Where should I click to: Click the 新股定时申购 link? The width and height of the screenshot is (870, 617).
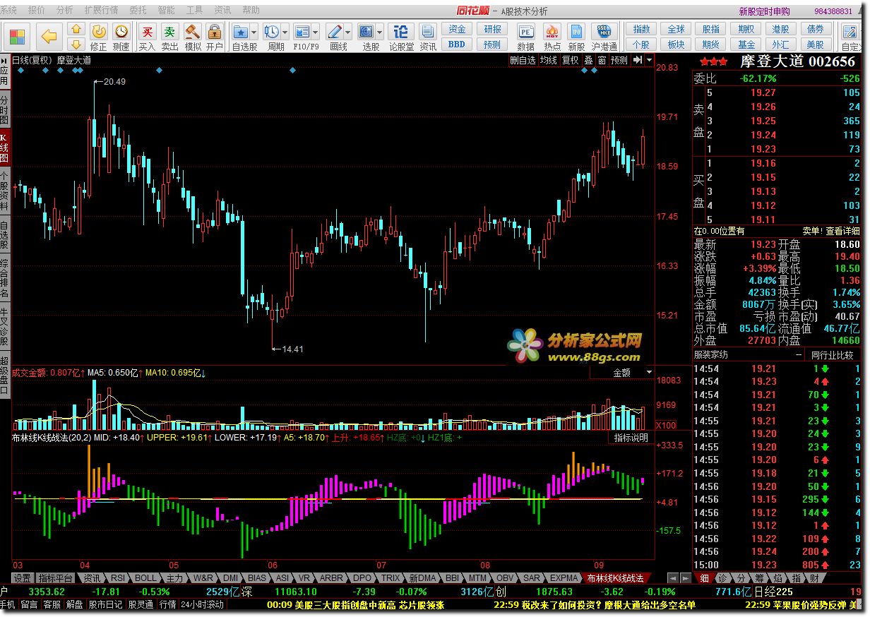(765, 11)
